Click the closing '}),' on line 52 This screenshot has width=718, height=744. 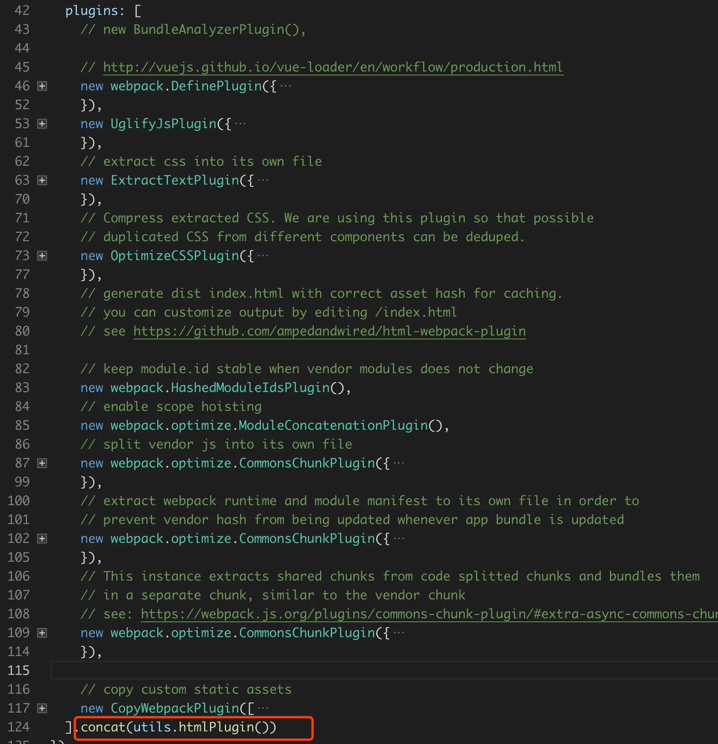[x=91, y=105]
